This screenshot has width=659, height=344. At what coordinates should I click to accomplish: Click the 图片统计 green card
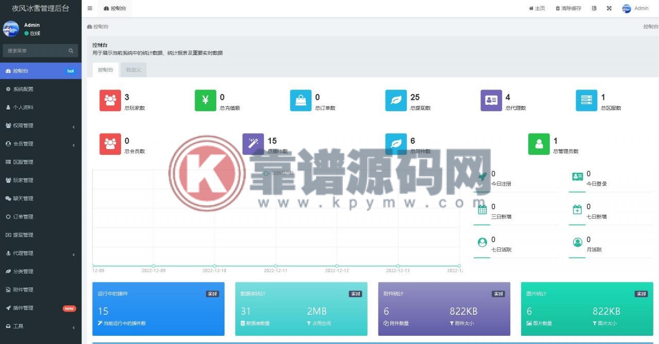587,309
